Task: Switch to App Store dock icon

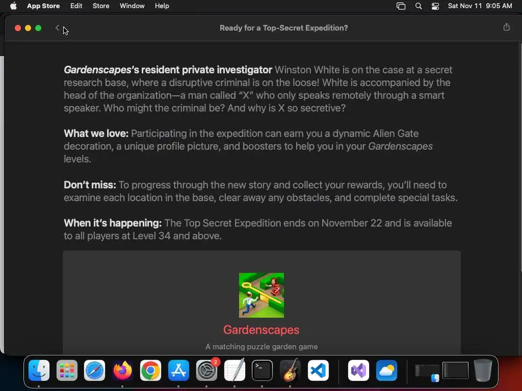Action: click(178, 371)
